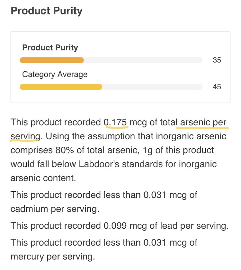Click the unfilled part of Product Purity bar
The image size is (241, 270).
[x=143, y=60]
